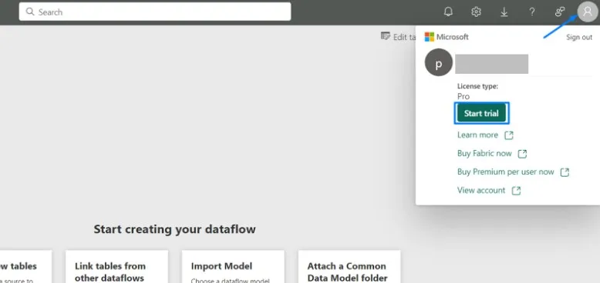Click the magnifier icon in search box
The height and width of the screenshot is (283, 600).
30,12
